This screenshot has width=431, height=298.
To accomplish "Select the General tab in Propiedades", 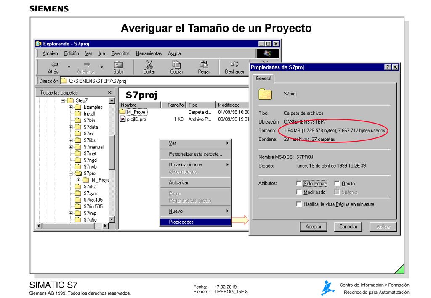I will click(263, 79).
